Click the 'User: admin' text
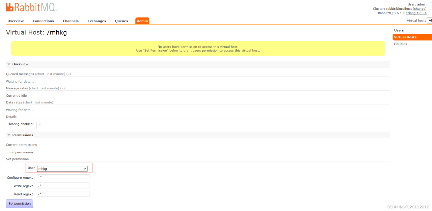Viewport: 432px width, 211px height. (417, 4)
